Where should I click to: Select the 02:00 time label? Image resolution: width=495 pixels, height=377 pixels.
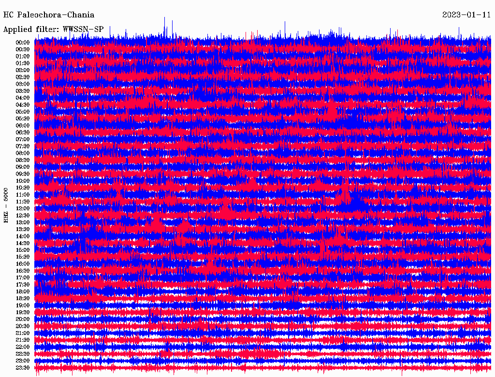click(23, 71)
